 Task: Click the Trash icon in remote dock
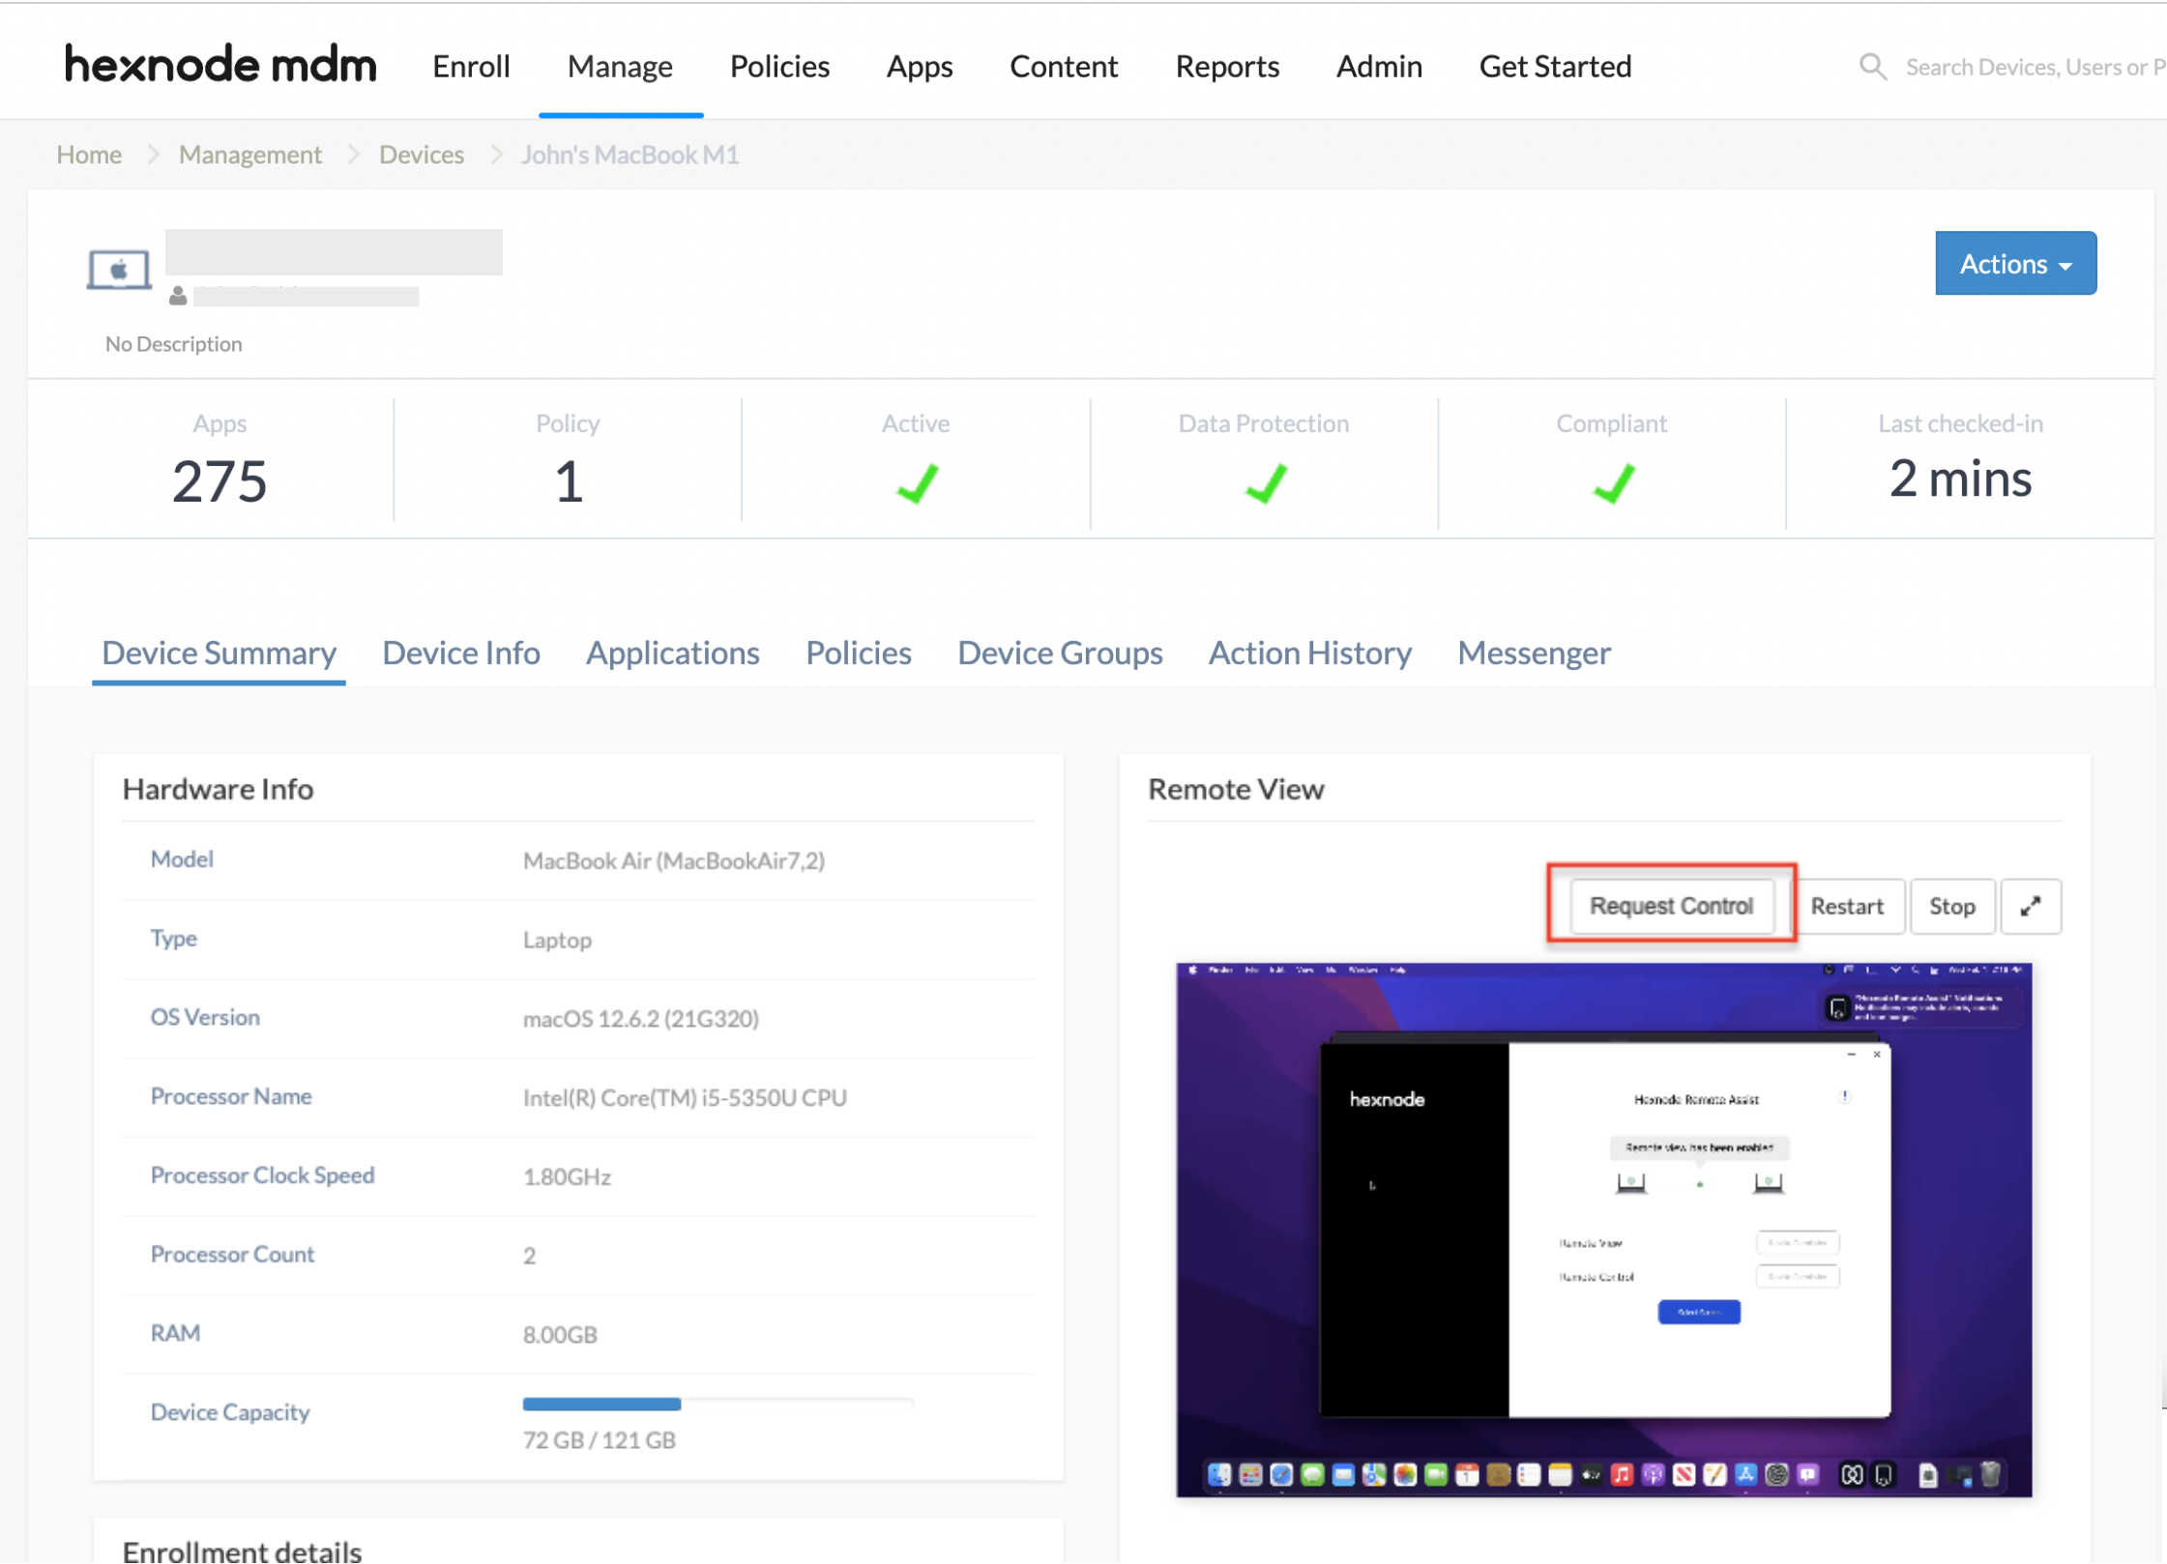pos(1989,1474)
